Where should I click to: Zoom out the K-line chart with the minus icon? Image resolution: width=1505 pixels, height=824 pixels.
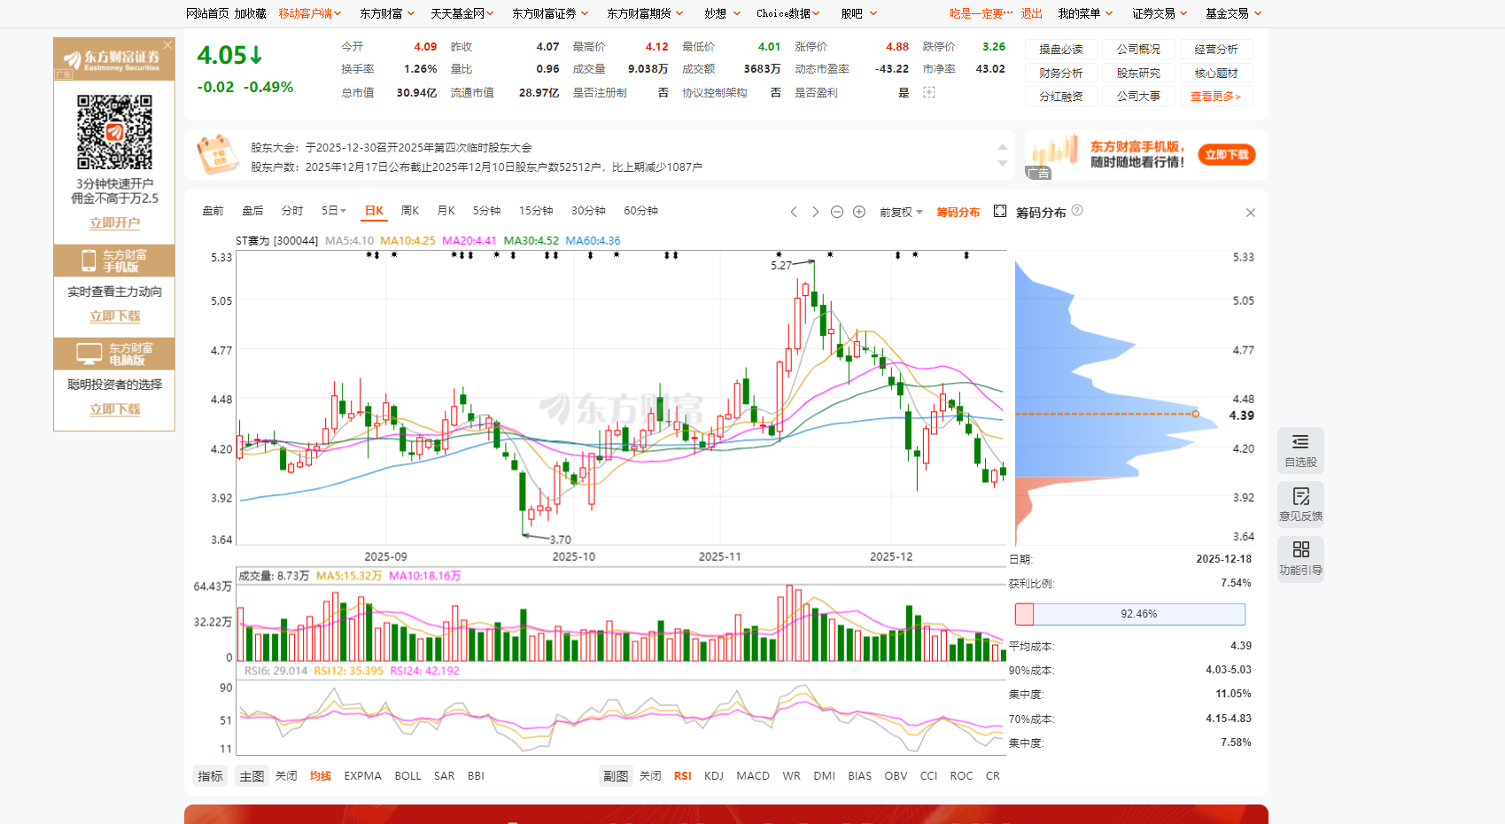click(x=837, y=212)
